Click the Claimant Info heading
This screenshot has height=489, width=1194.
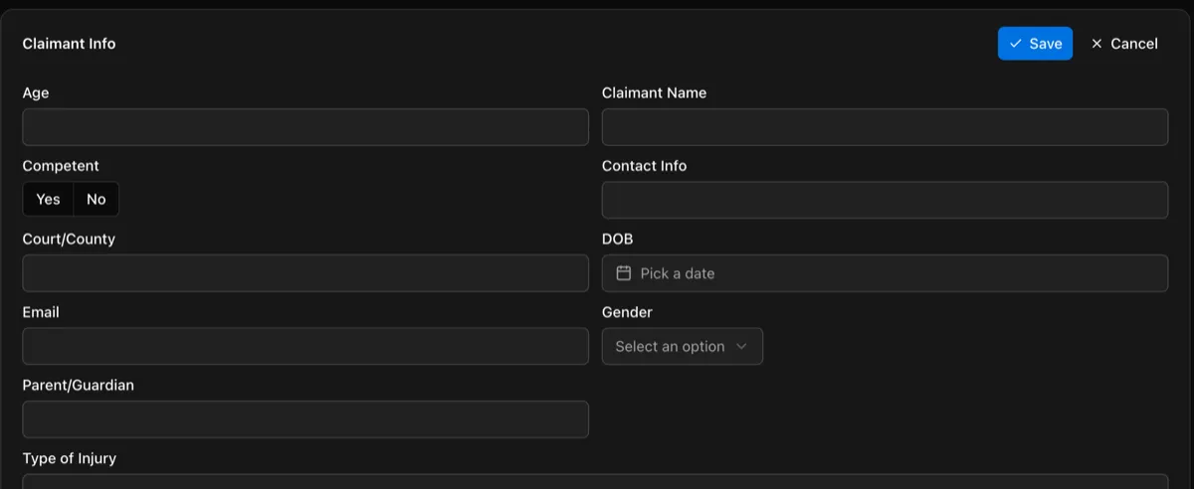[x=69, y=44]
